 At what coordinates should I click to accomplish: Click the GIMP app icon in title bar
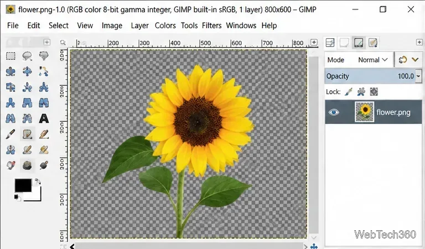pyautogui.click(x=11, y=9)
